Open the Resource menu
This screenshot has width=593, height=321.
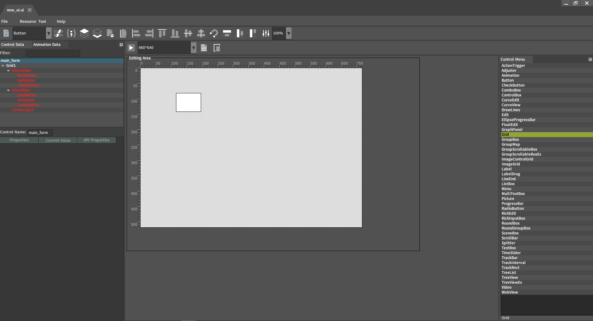(x=28, y=22)
